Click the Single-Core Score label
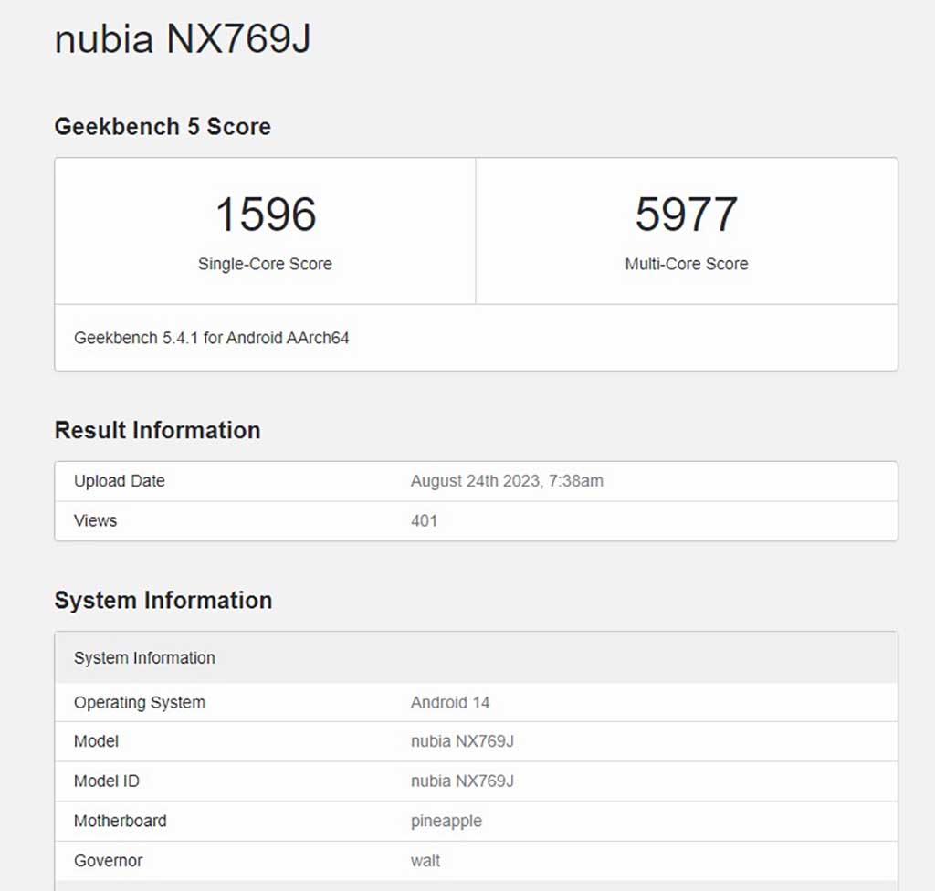 (265, 264)
